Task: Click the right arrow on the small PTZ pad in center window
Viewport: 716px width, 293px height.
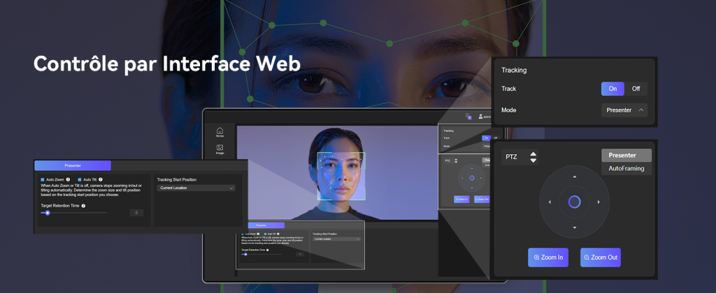Action: tap(481, 178)
